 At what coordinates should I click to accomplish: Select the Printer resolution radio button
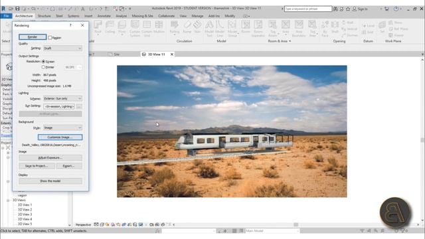(43, 67)
